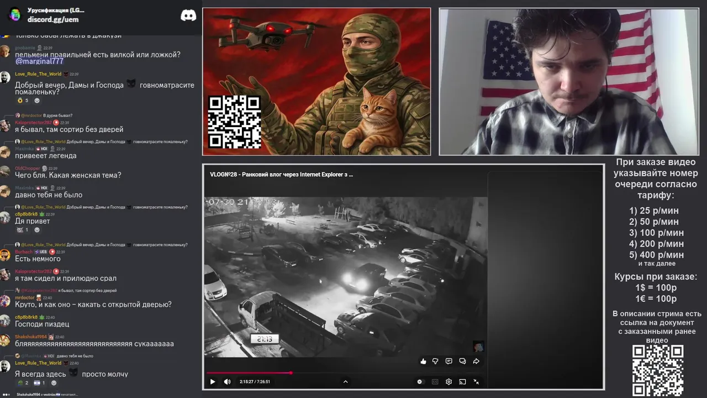Screen dimensions: 707x398
Task: Expand the chevron-up panel in player
Action: 345,381
